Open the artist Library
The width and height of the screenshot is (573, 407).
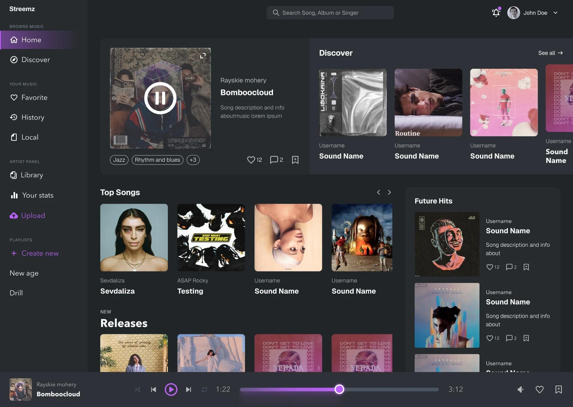26,175
